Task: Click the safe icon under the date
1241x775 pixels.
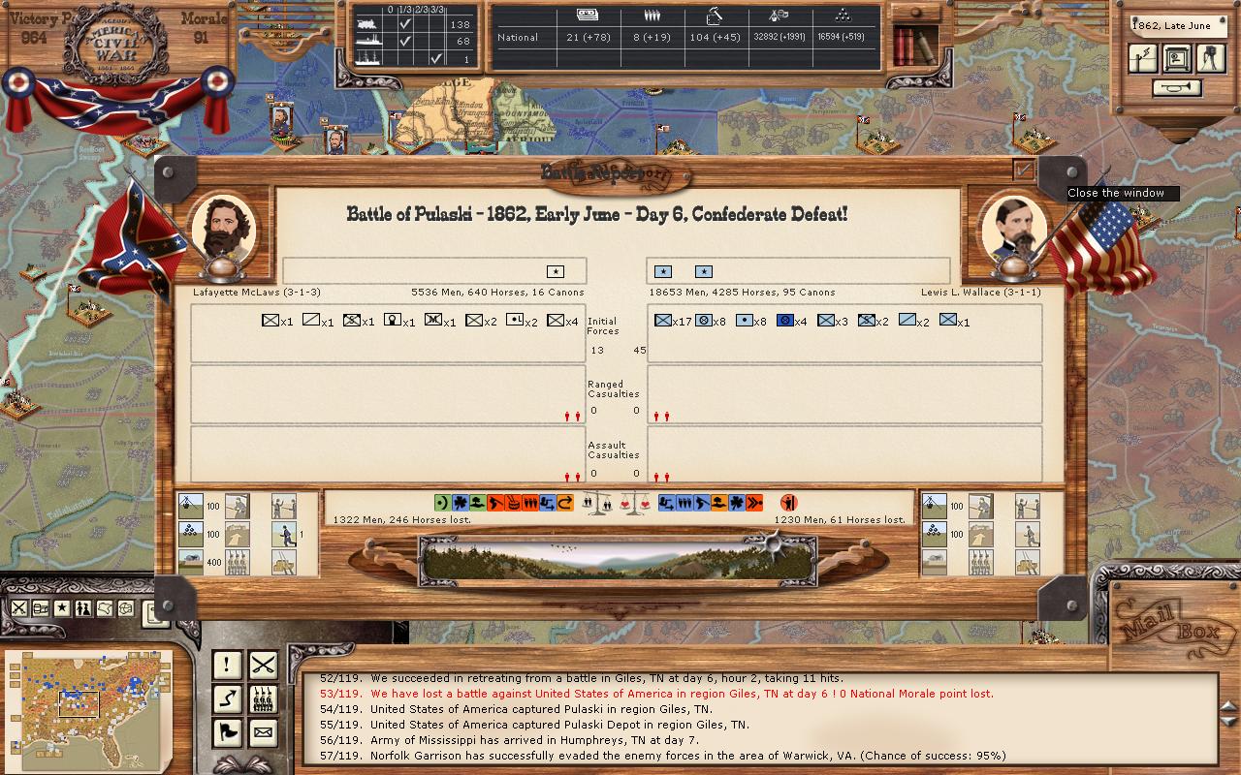Action: [x=1177, y=58]
